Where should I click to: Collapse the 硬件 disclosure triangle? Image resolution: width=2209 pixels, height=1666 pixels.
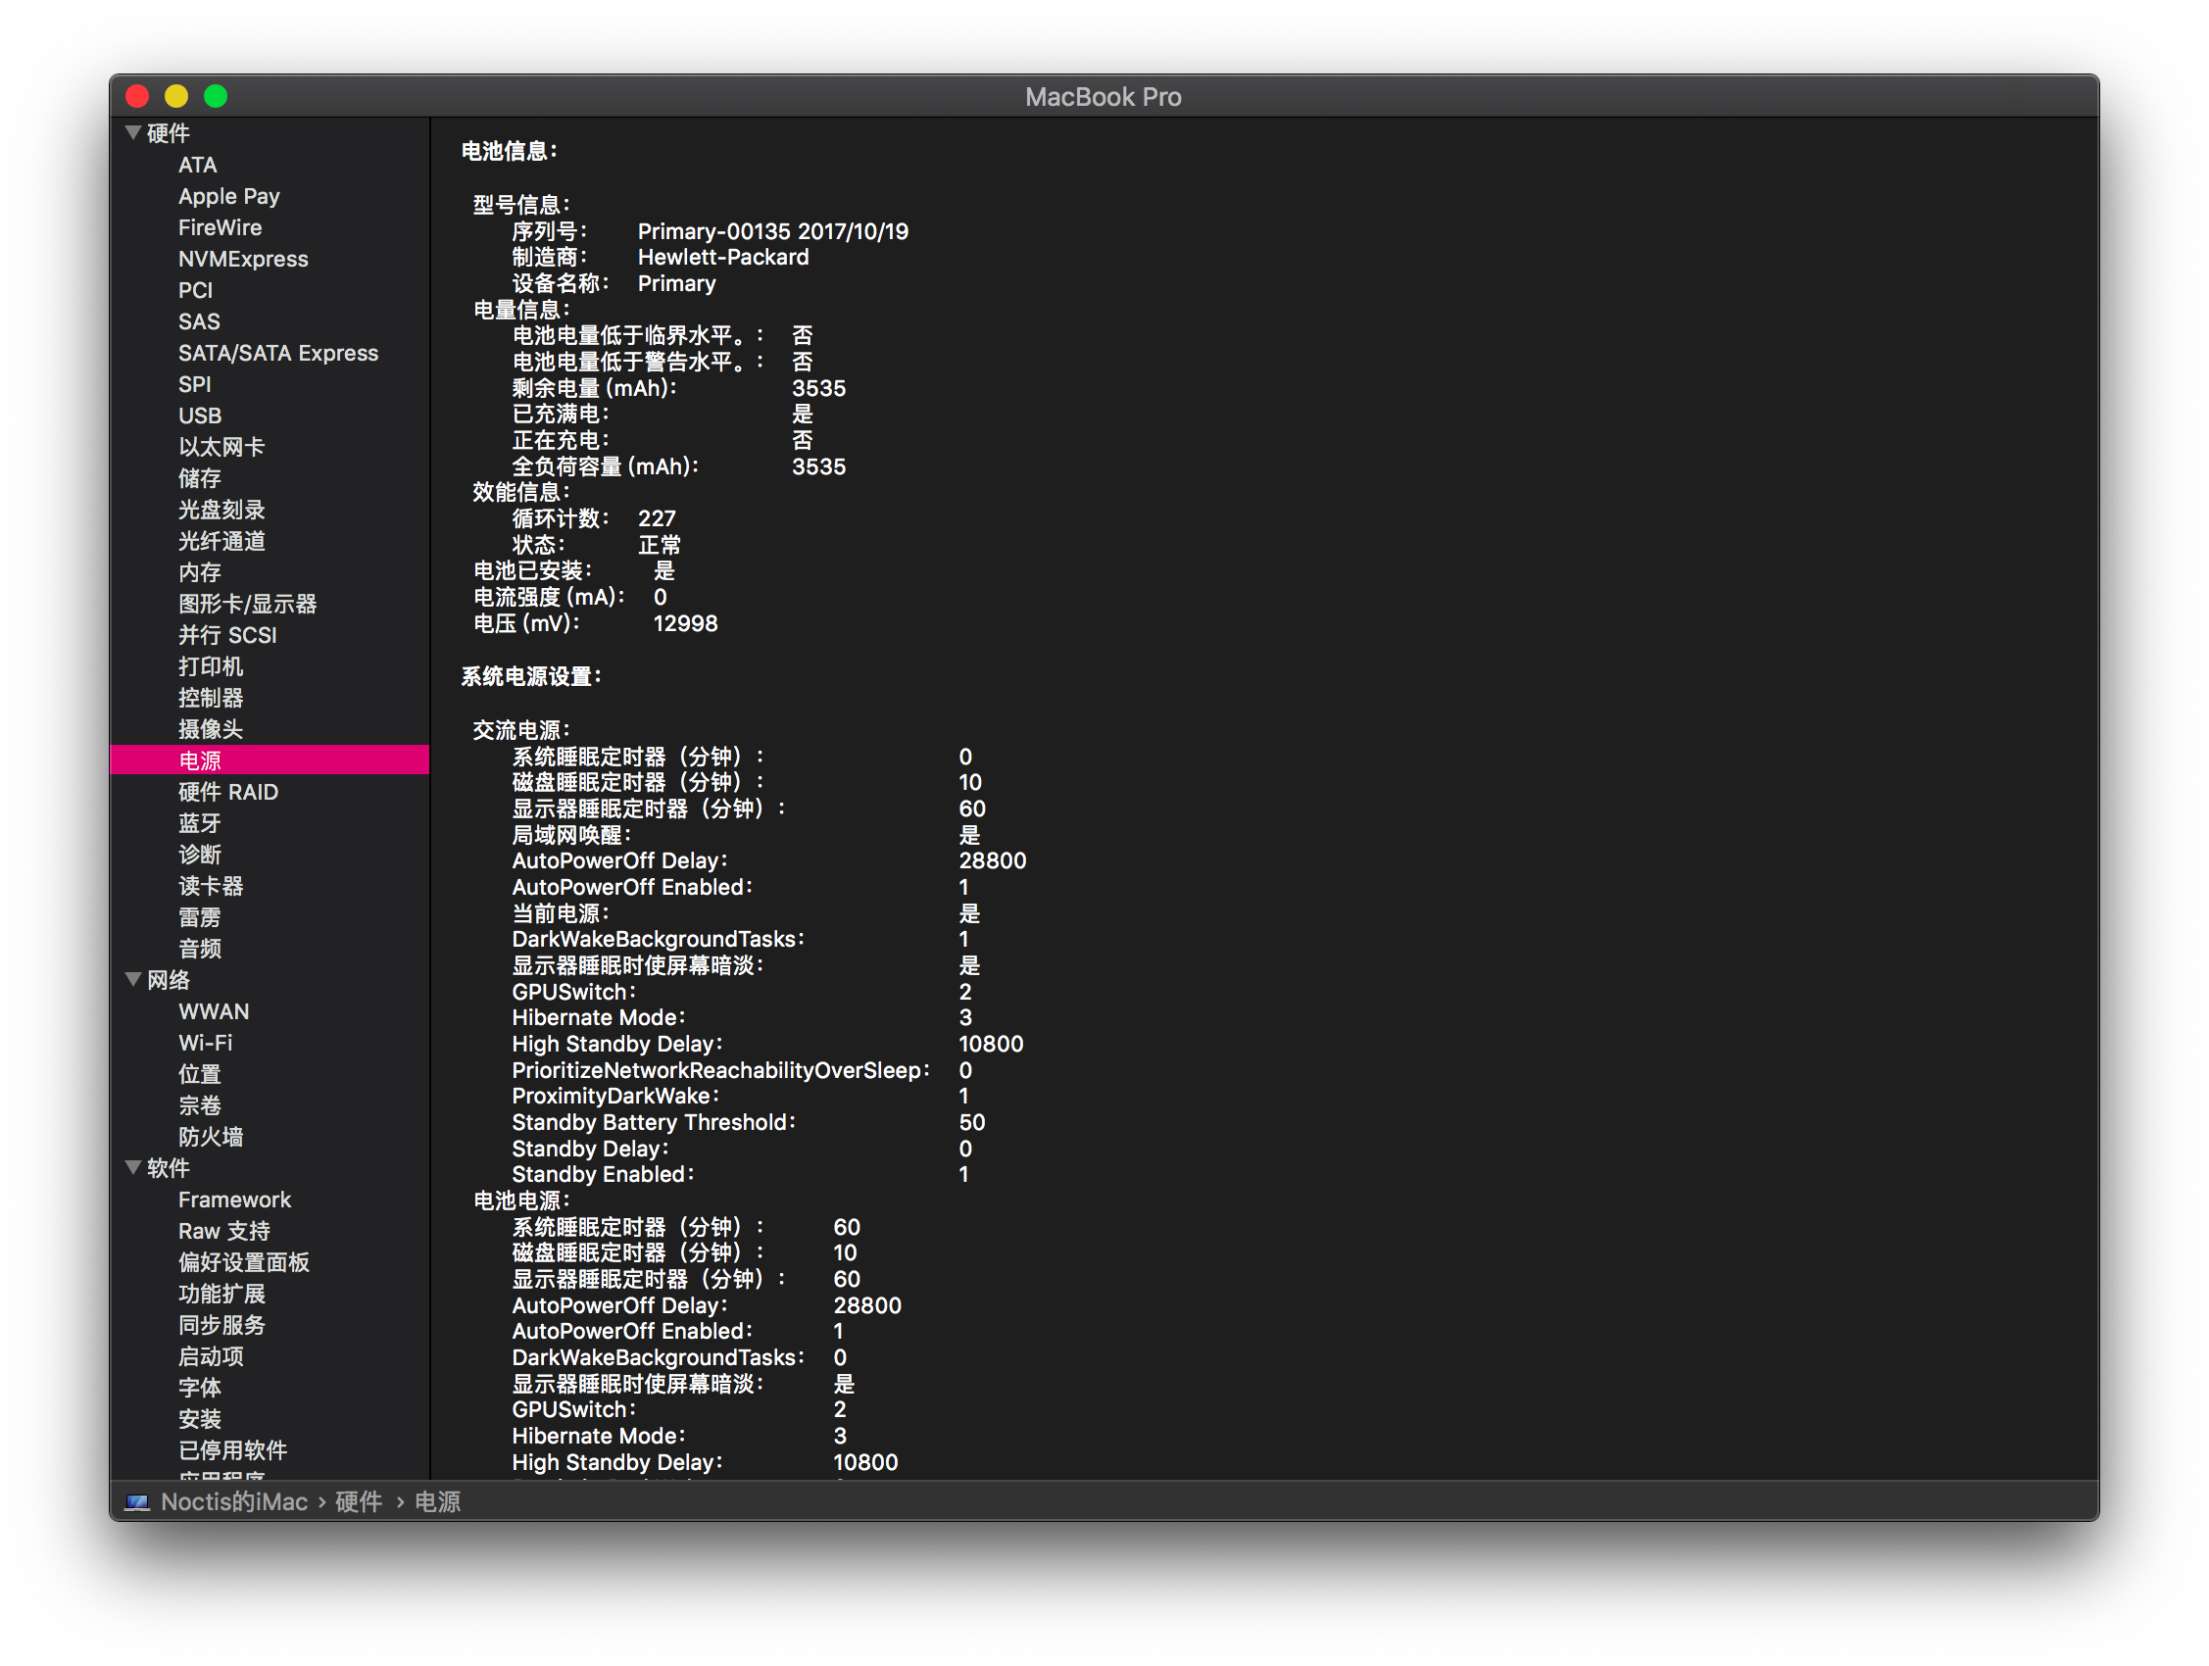point(133,132)
